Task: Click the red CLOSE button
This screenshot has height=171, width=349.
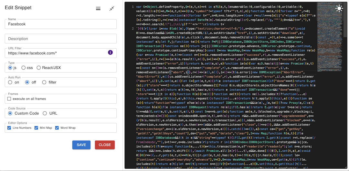Action: tap(105, 145)
